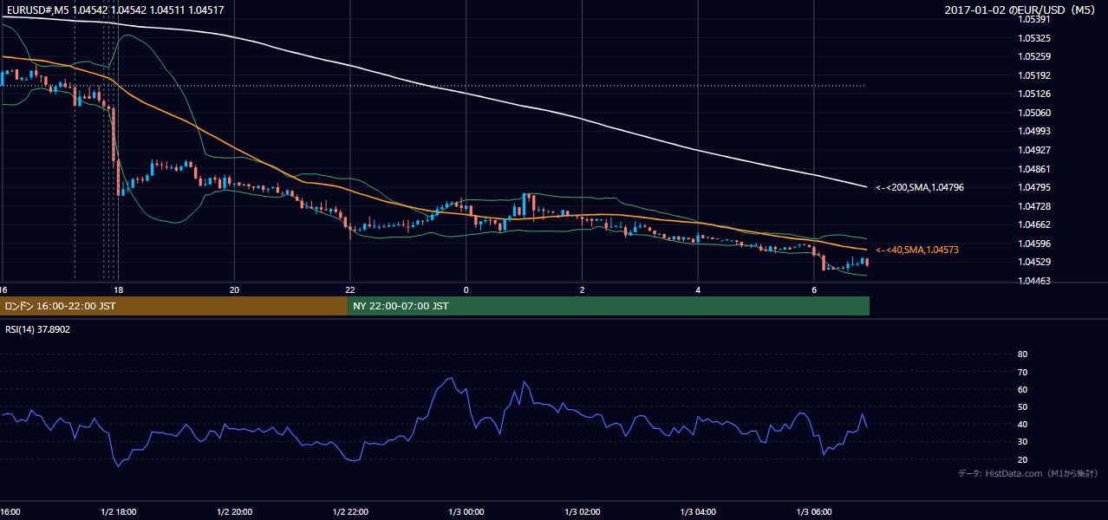
Task: Click the '16:00' label on bottom time axis
Action: coord(10,512)
